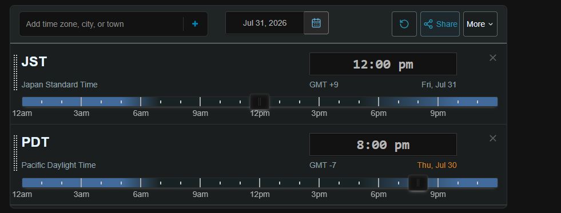Screen dimensions: 561x213
Task: Click the Jul 31, 2026 date field
Action: (x=265, y=23)
